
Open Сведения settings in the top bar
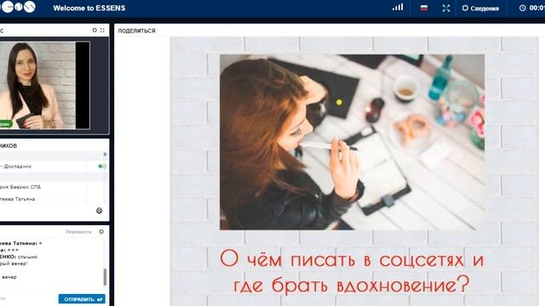coord(480,8)
